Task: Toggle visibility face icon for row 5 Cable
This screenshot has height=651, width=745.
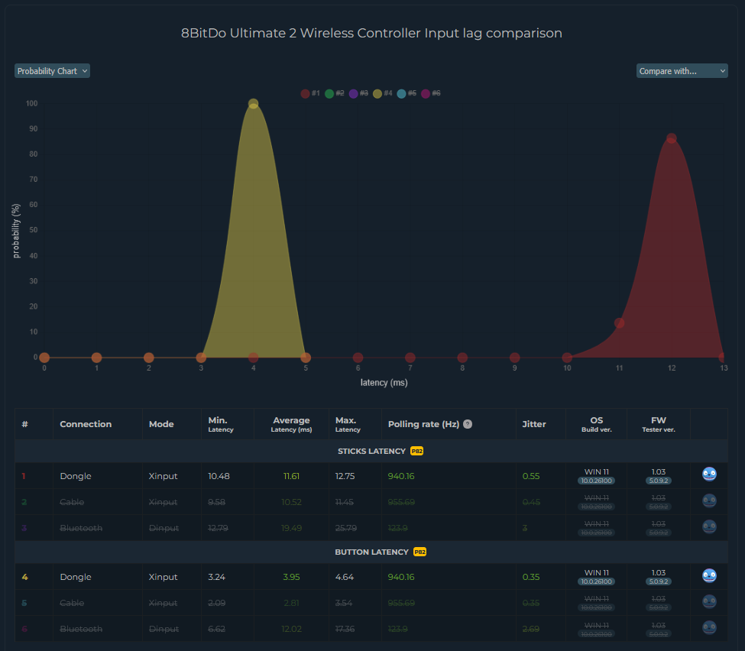Action: [709, 601]
